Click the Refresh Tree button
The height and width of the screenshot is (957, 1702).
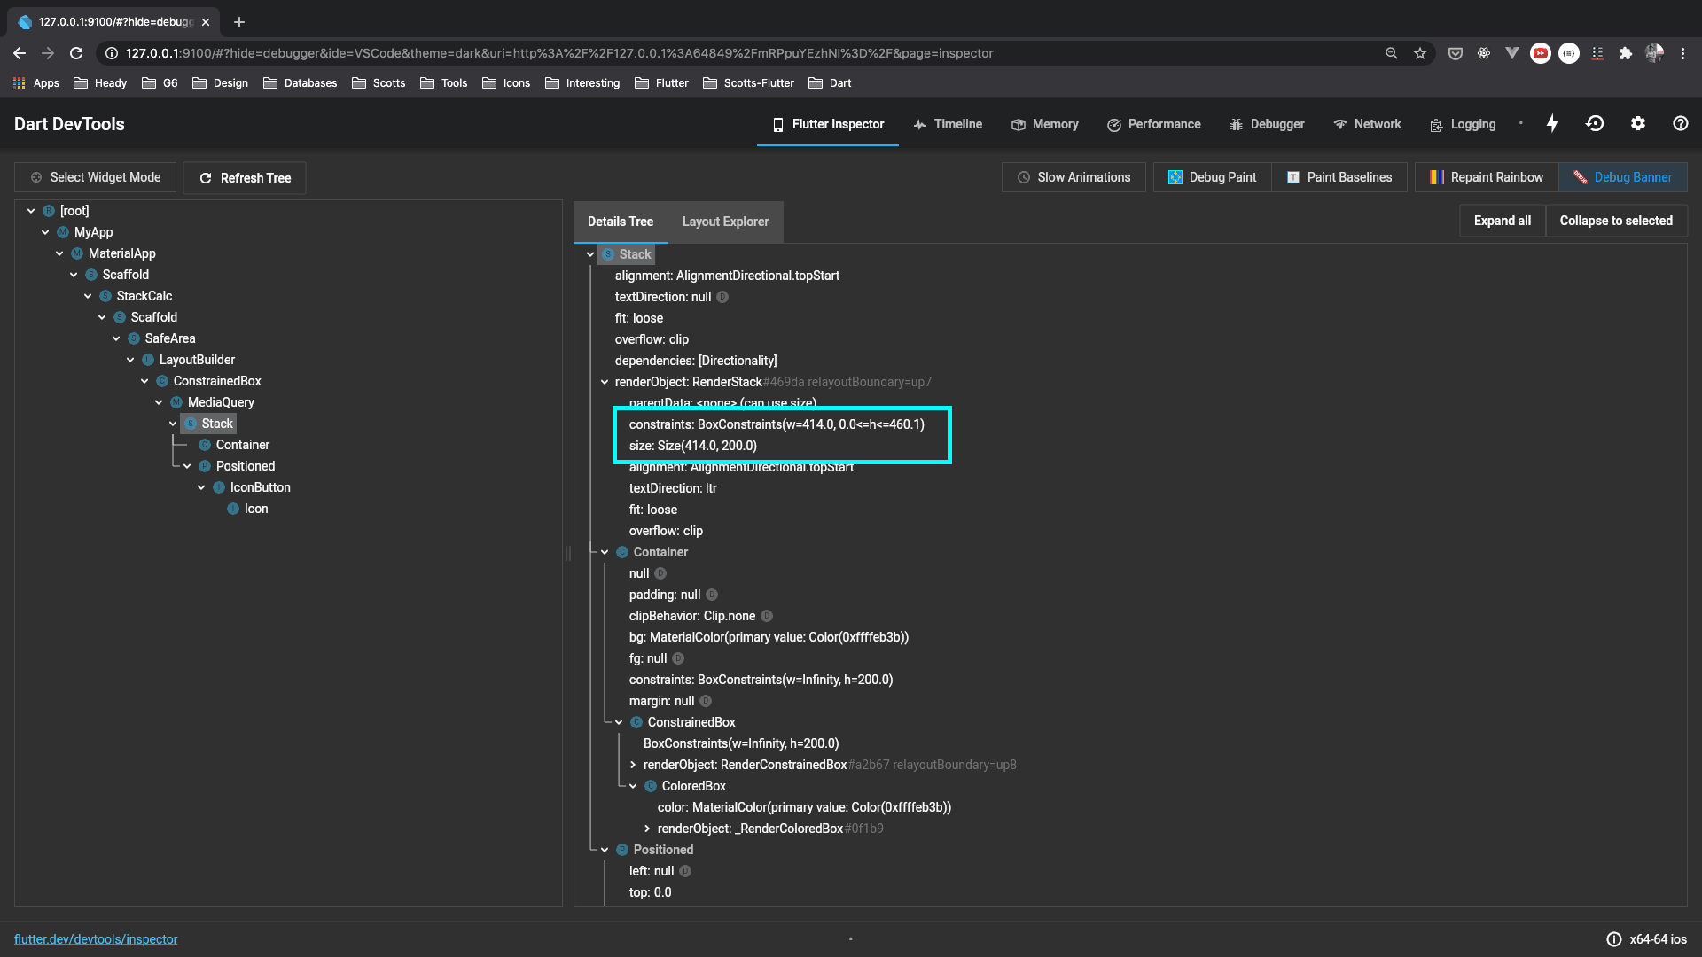click(x=245, y=178)
